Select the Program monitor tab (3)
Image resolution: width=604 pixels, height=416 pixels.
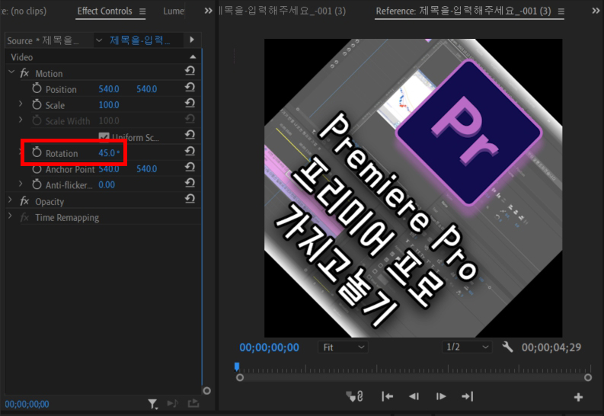[x=283, y=11]
